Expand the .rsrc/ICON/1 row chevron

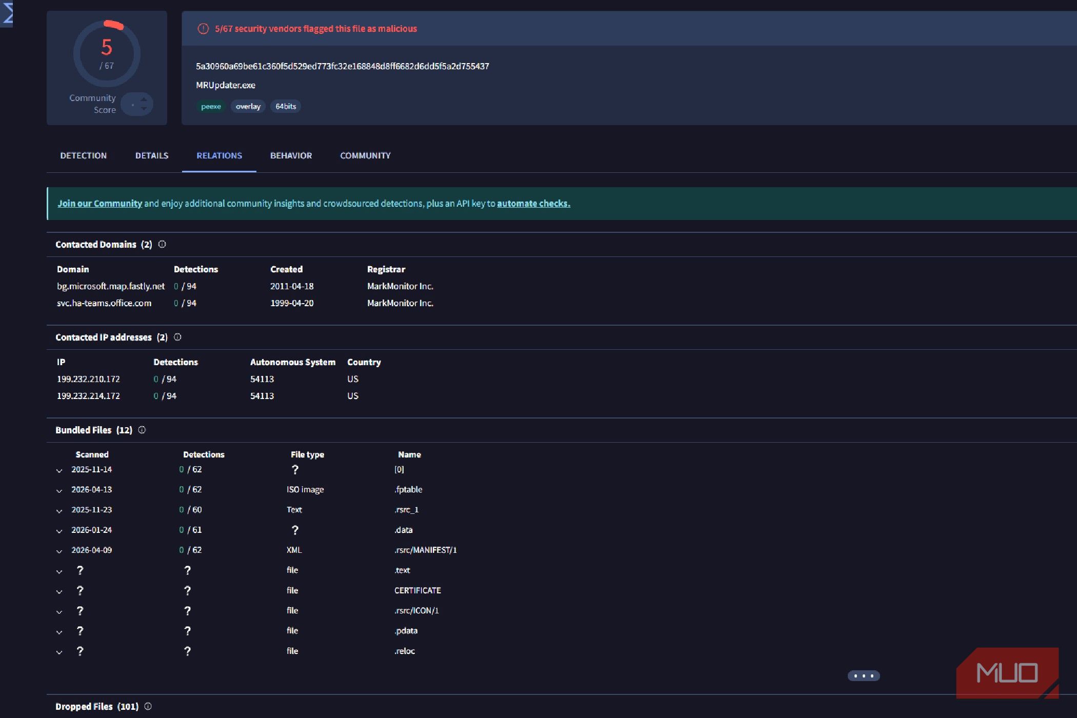pos(59,612)
